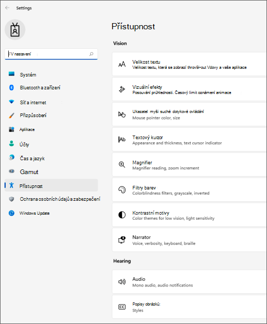267x324 pixels.
Task: Open Textový kurzor setting
Action: pyautogui.click(x=189, y=140)
